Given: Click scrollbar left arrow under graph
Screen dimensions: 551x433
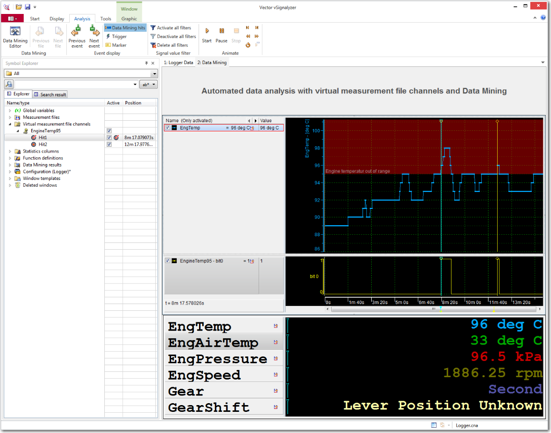Looking at the screenshot, I should pos(327,309).
